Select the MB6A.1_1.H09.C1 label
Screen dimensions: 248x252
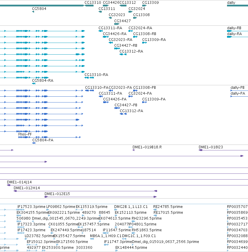(106, 236)
